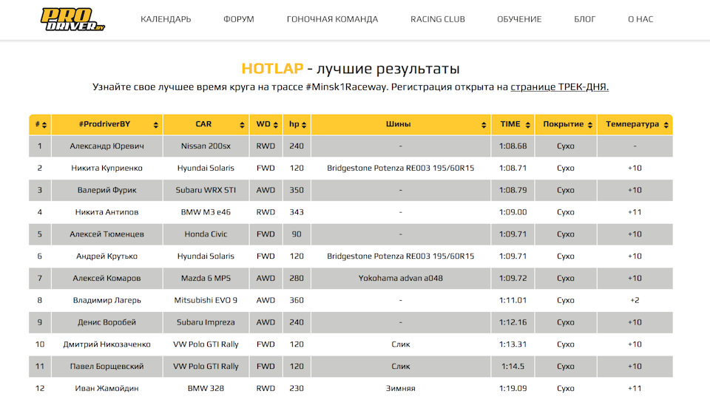The image size is (710, 411).
Task: Click the BMW M3 e46 cell
Action: [206, 212]
